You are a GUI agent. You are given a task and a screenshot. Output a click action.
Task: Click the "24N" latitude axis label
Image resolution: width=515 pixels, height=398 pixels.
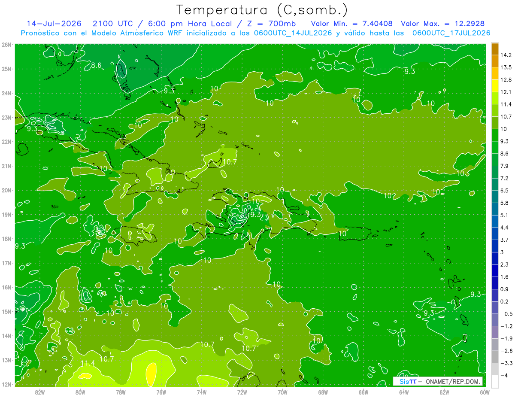[x=6, y=93]
